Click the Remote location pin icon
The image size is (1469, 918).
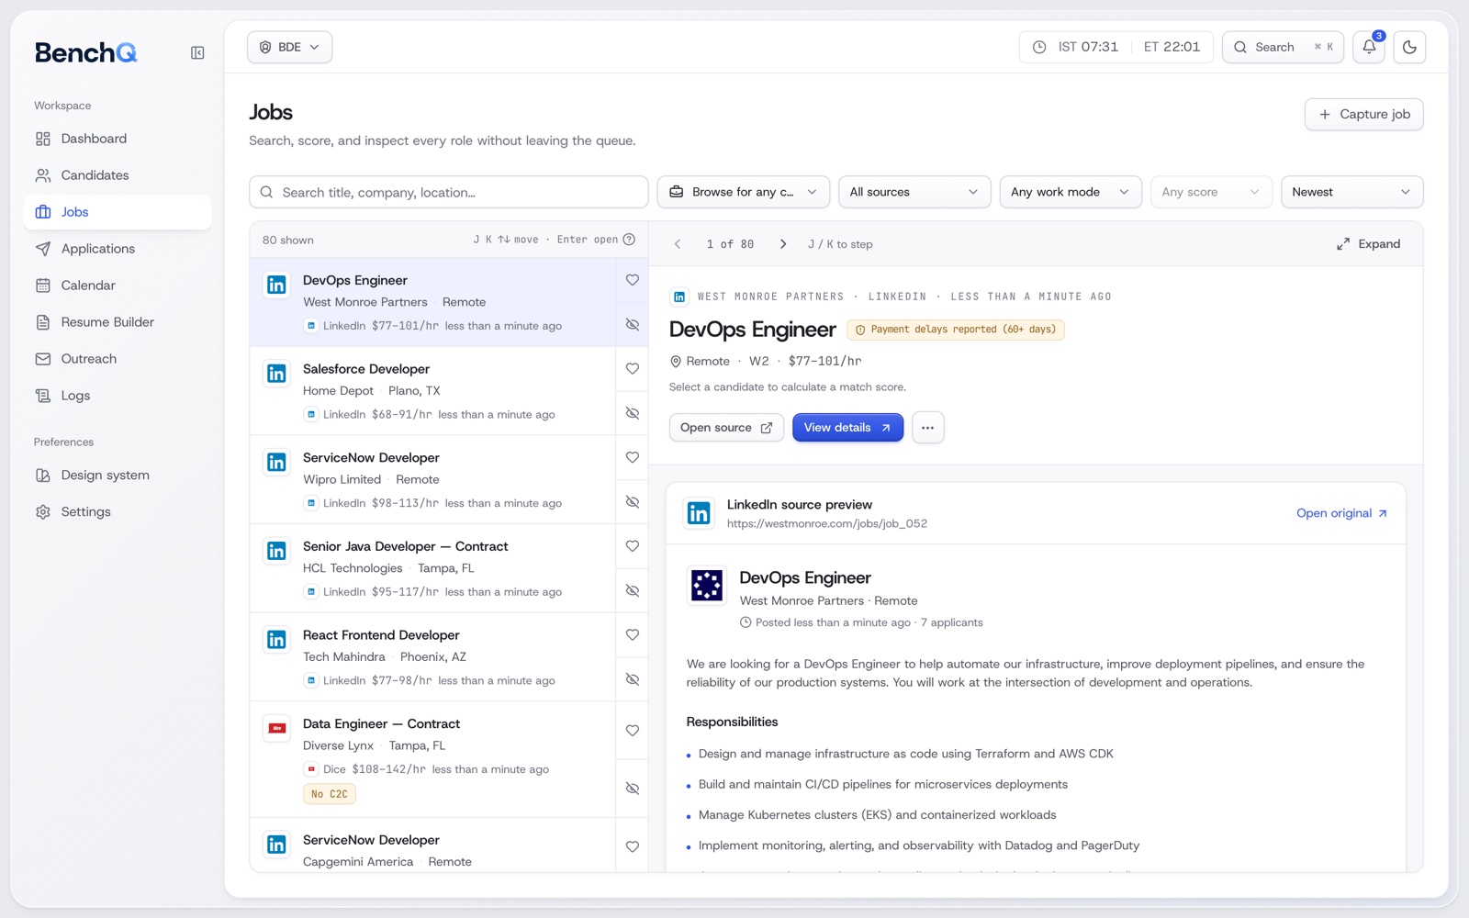tap(676, 362)
